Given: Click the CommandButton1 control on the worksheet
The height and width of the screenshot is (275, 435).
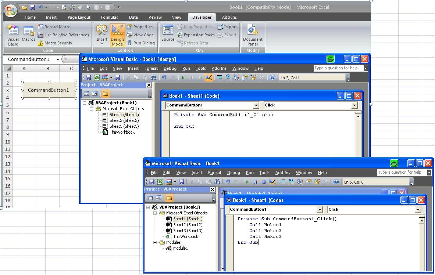Looking at the screenshot, I should (48, 90).
